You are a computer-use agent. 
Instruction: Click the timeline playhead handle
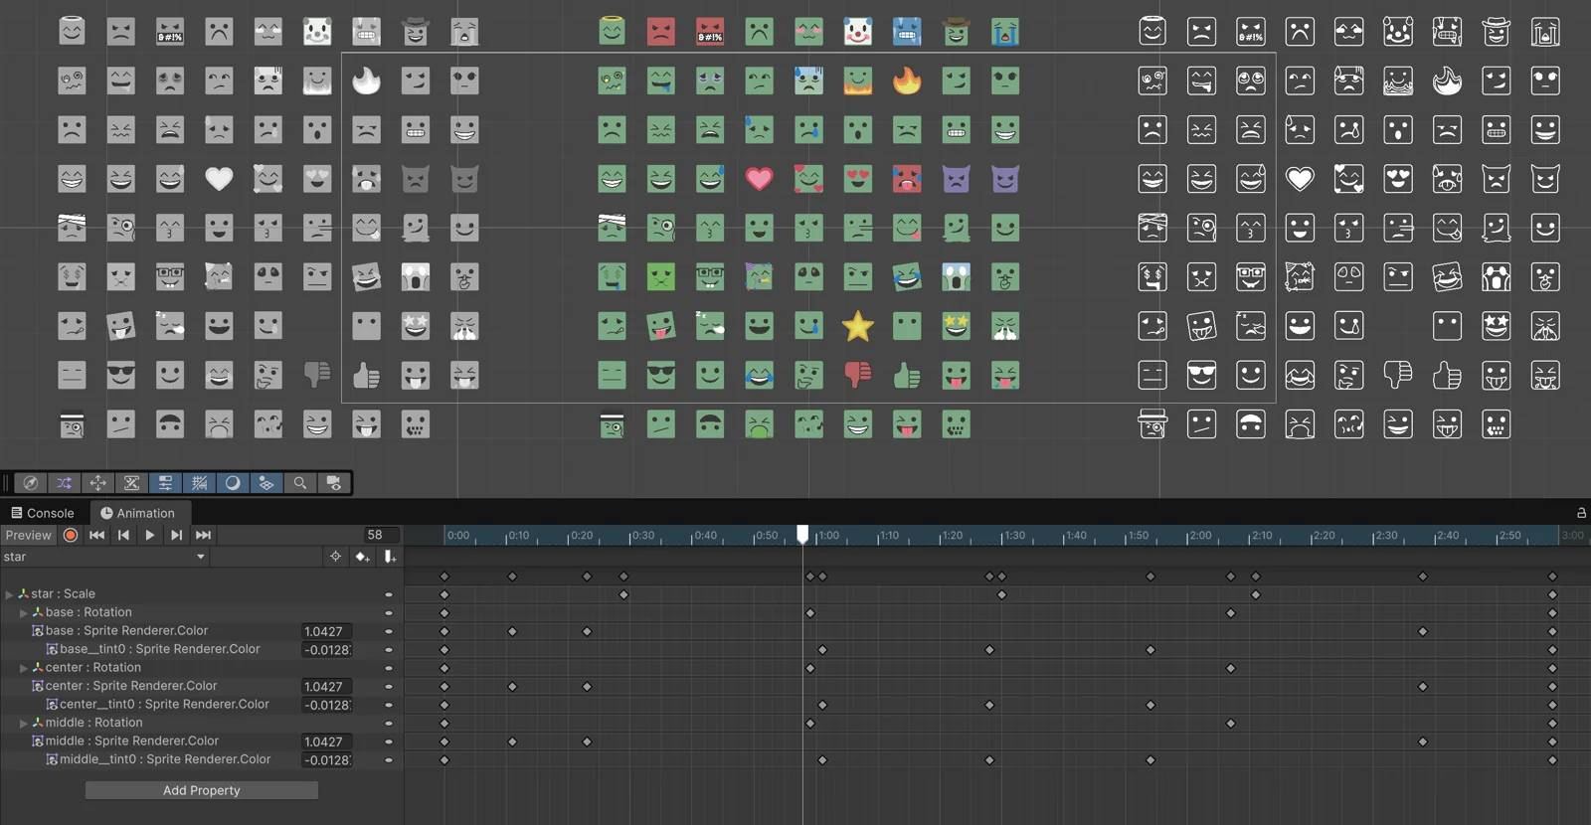[x=802, y=535]
